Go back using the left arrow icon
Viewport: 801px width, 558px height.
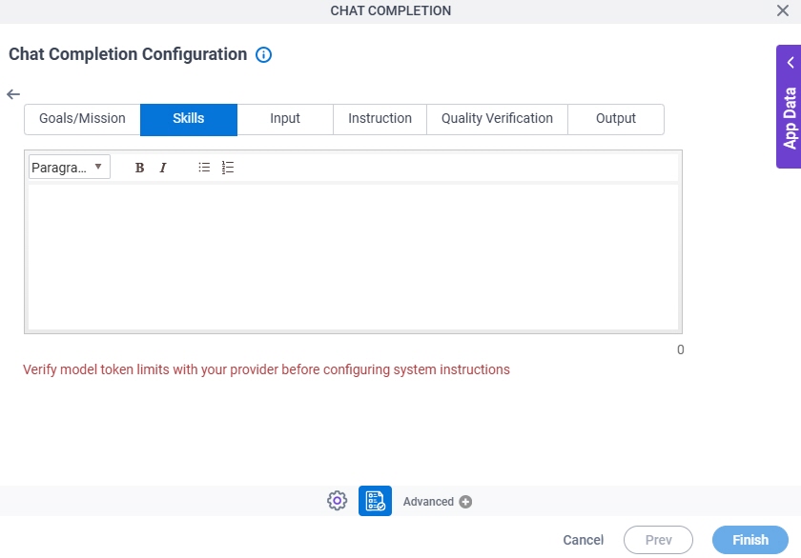click(x=13, y=94)
